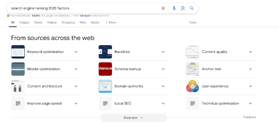Click the Improve page speed document icon

click(18, 103)
